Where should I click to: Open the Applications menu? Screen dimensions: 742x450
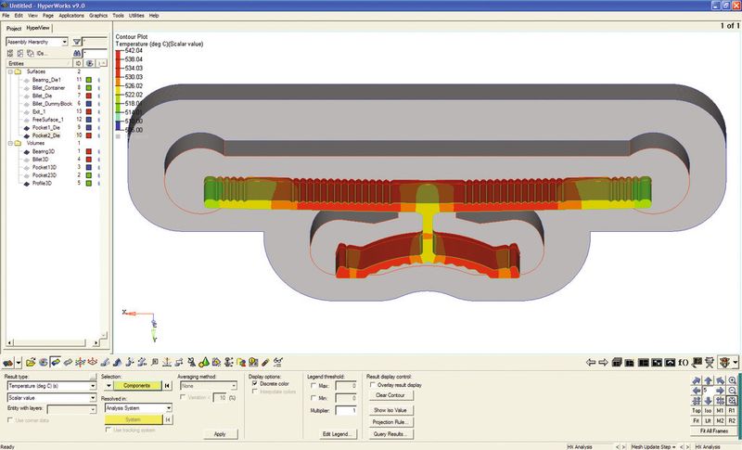coord(70,16)
